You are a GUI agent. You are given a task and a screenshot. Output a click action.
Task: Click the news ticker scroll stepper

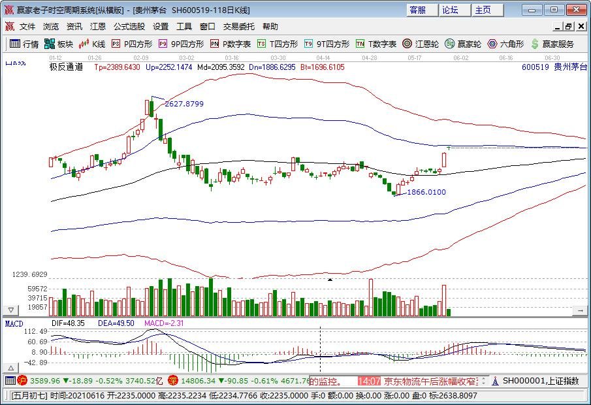pyautogui.click(x=484, y=381)
